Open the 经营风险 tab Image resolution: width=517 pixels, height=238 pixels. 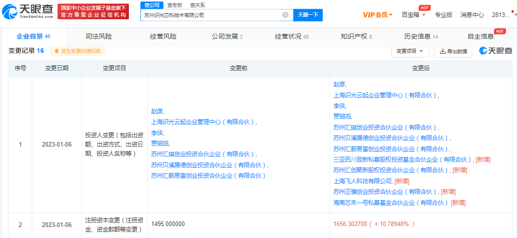[x=163, y=37]
